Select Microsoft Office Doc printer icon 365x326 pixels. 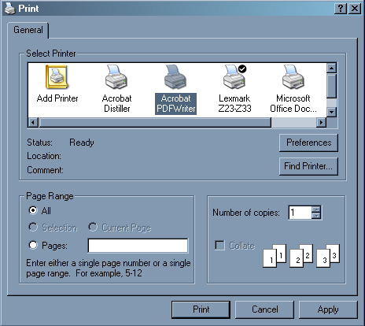point(293,78)
